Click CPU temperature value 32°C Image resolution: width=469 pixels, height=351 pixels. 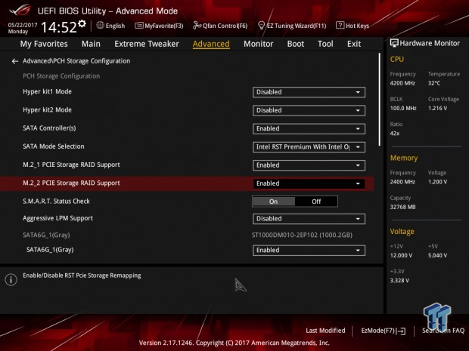(434, 83)
